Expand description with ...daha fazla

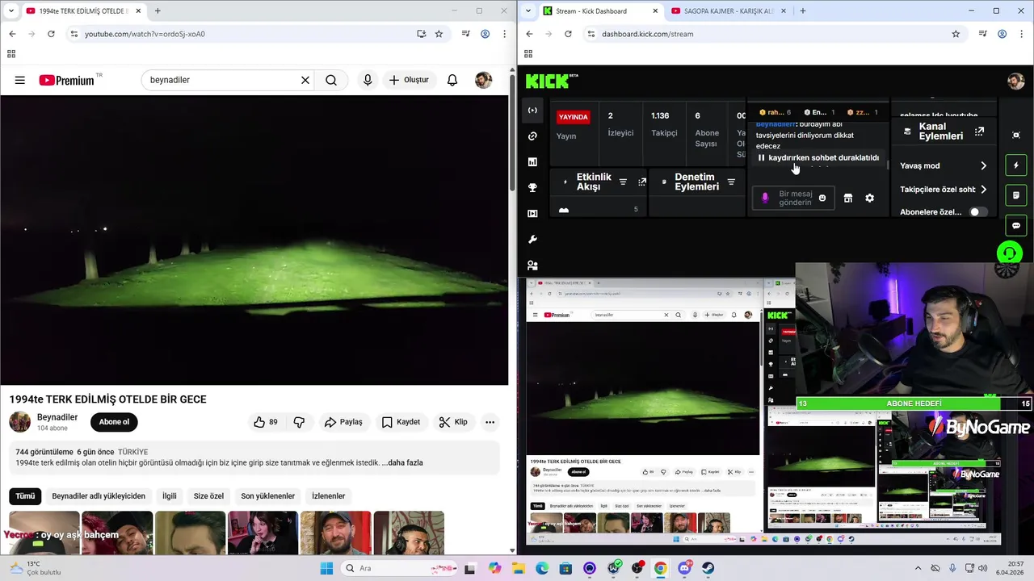pos(402,463)
